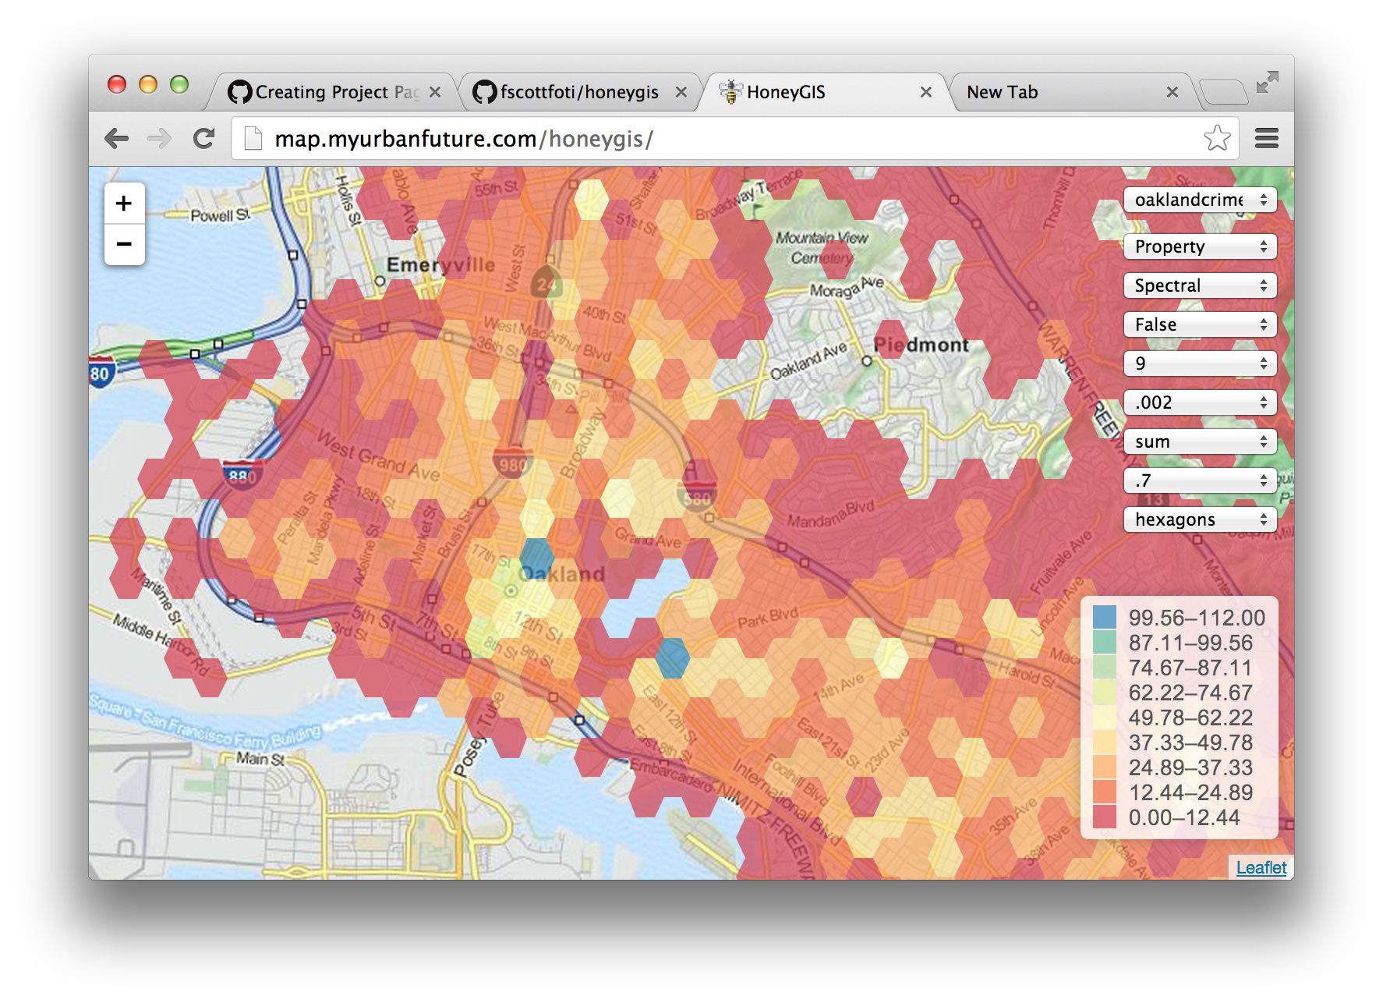Open the Spectral color scheme dropdown
Screen dimensions: 1383x1003
[1199, 285]
